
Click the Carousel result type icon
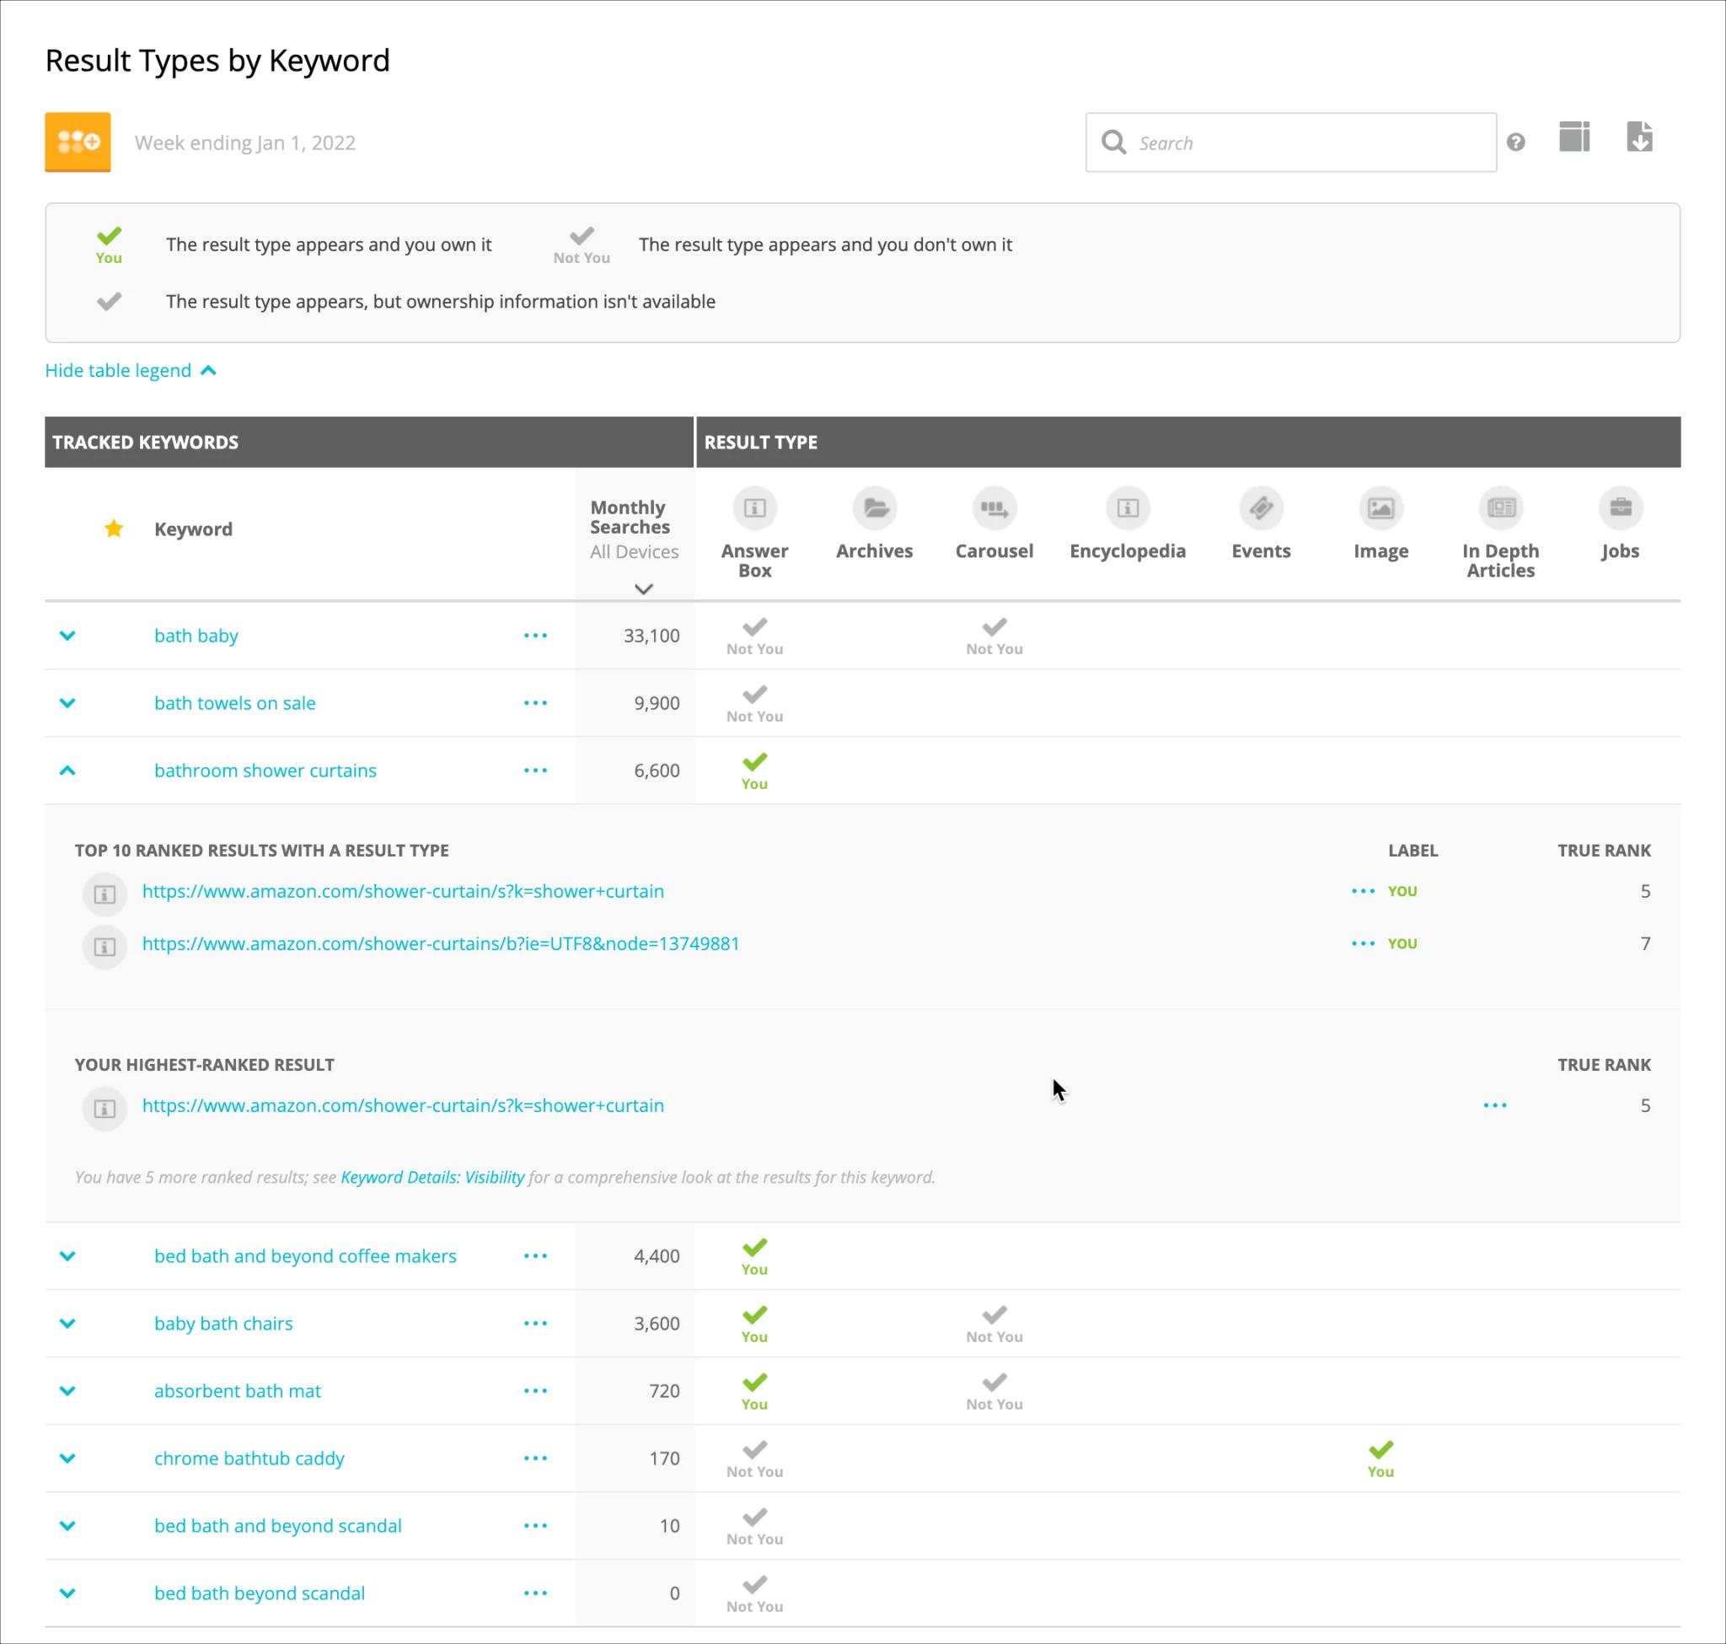point(994,508)
